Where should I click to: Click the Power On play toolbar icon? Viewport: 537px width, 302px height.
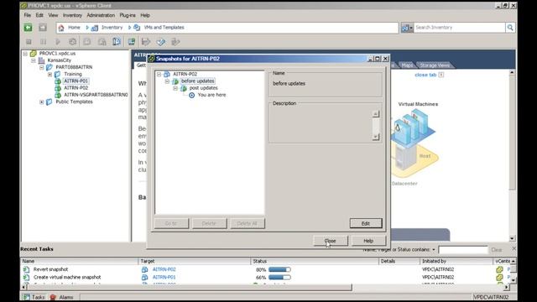(58, 42)
